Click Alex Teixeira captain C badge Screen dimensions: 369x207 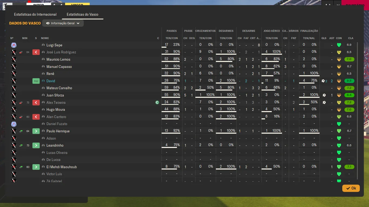[x=157, y=102]
